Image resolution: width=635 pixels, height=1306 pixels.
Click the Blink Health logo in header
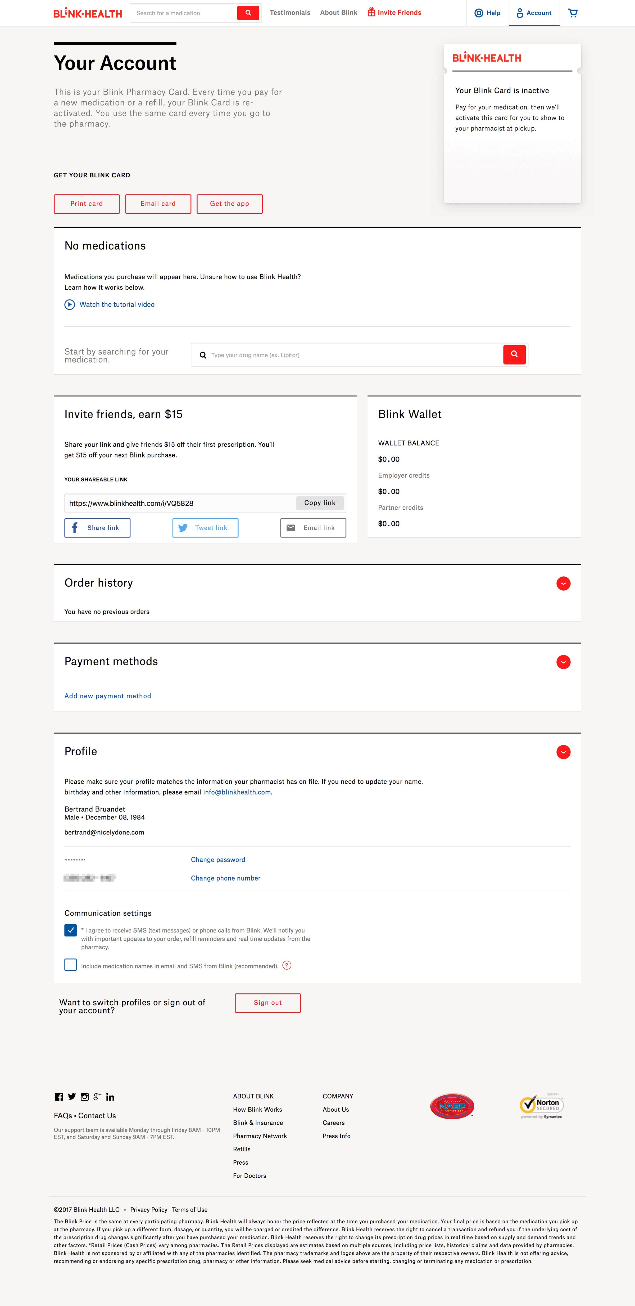[88, 13]
